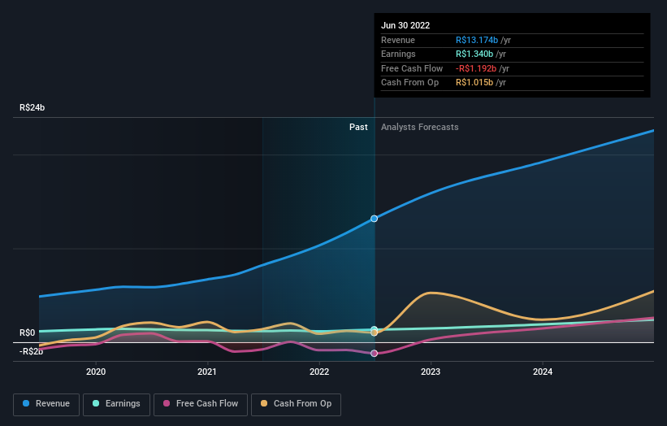Click the tooltip's Earnings row label
Screen dimensions: 667x426
click(x=398, y=54)
